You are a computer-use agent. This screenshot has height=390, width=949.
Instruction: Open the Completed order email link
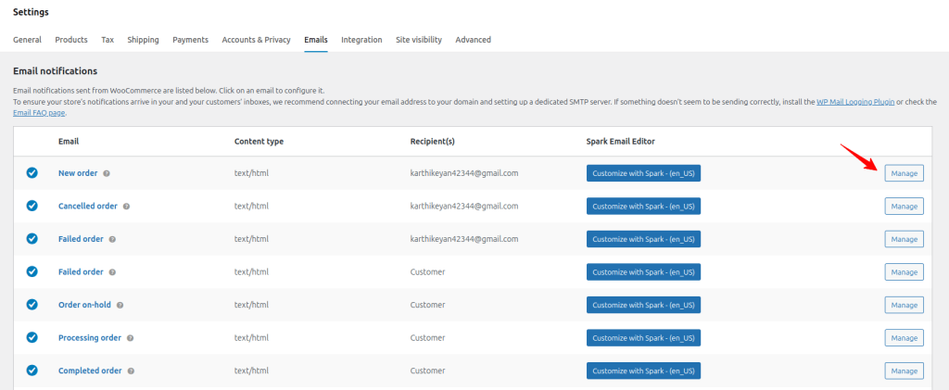pos(90,371)
